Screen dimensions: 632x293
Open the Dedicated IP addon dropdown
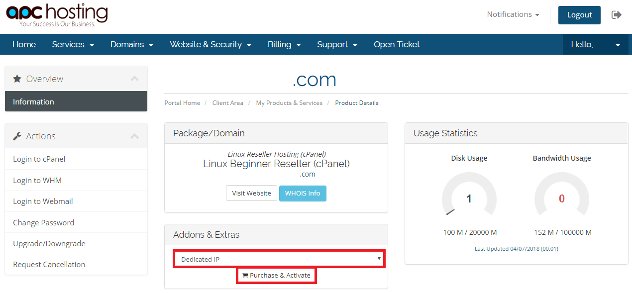coord(279,259)
